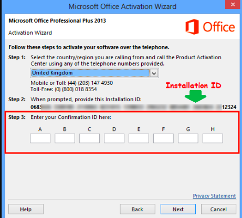The image size is (242, 218).
Task: Click Confirmation ID field H
Action: coord(213,138)
